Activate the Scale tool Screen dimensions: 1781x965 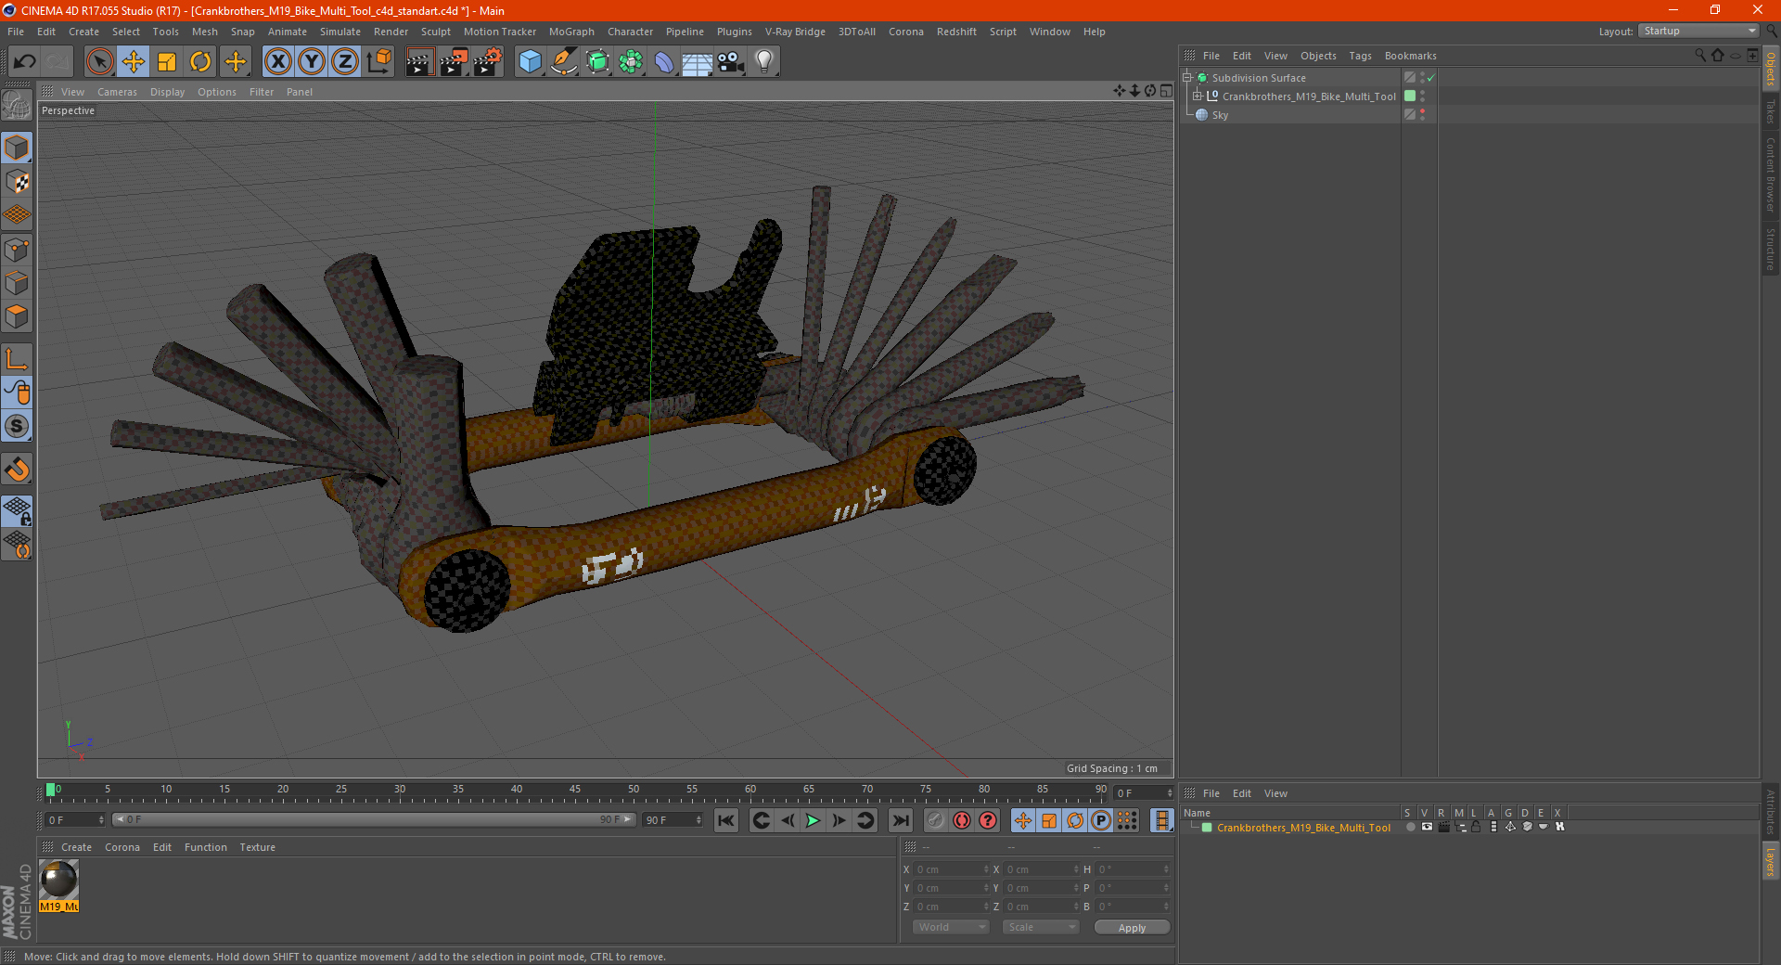click(x=167, y=62)
